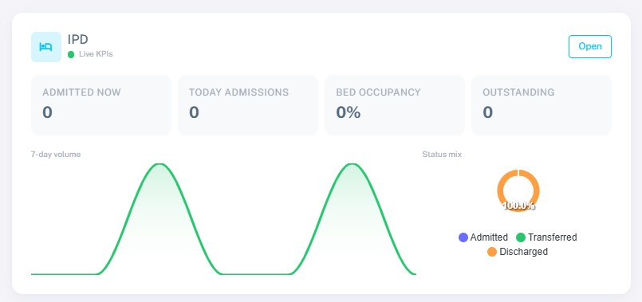Click the Bed Occupancy 0% card
This screenshot has width=642, height=302.
(x=394, y=104)
